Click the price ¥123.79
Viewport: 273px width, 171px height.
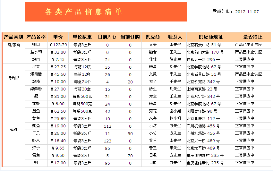click(x=58, y=45)
